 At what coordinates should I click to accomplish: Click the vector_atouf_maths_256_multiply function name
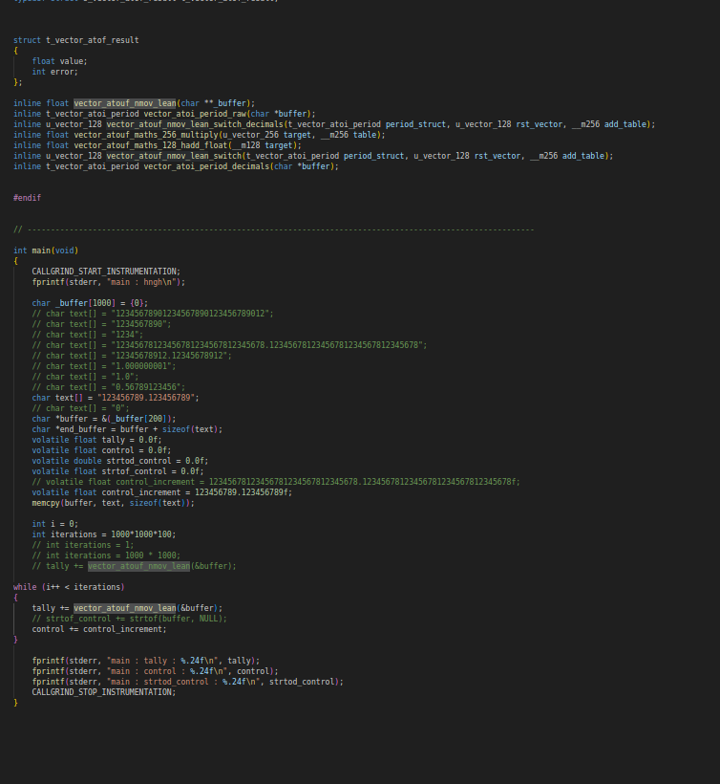pos(146,135)
